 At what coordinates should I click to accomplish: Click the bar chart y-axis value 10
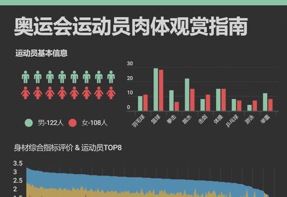pos(130,92)
